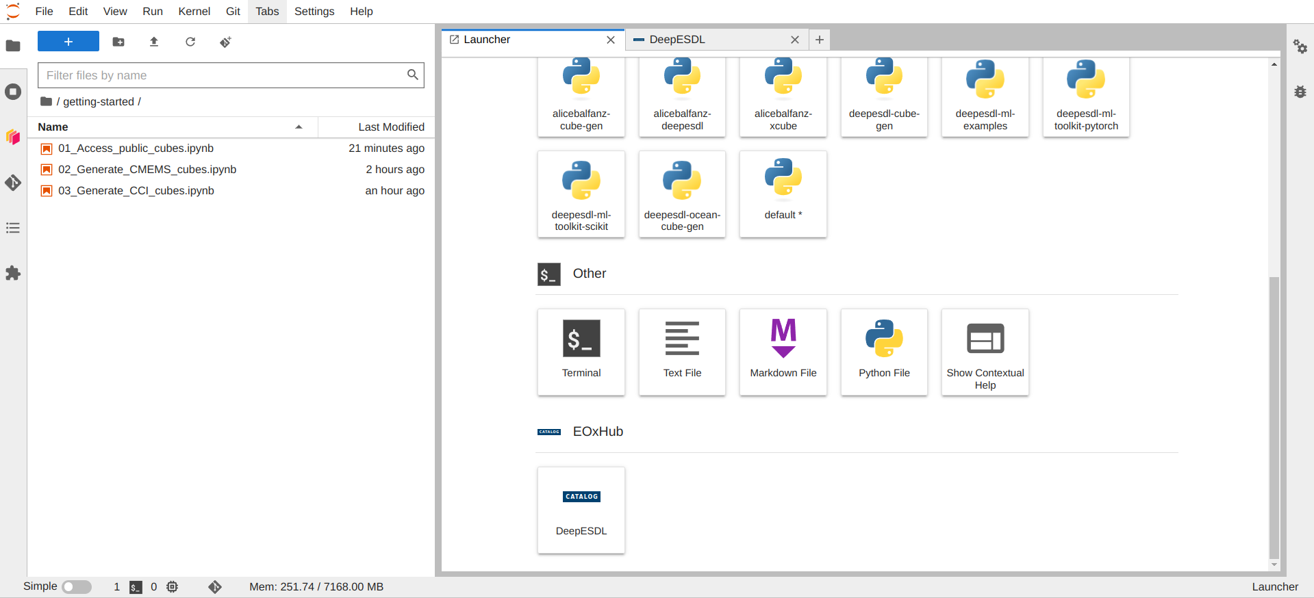1314x598 pixels.
Task: Open the Table of Contents panel
Action: coord(13,228)
